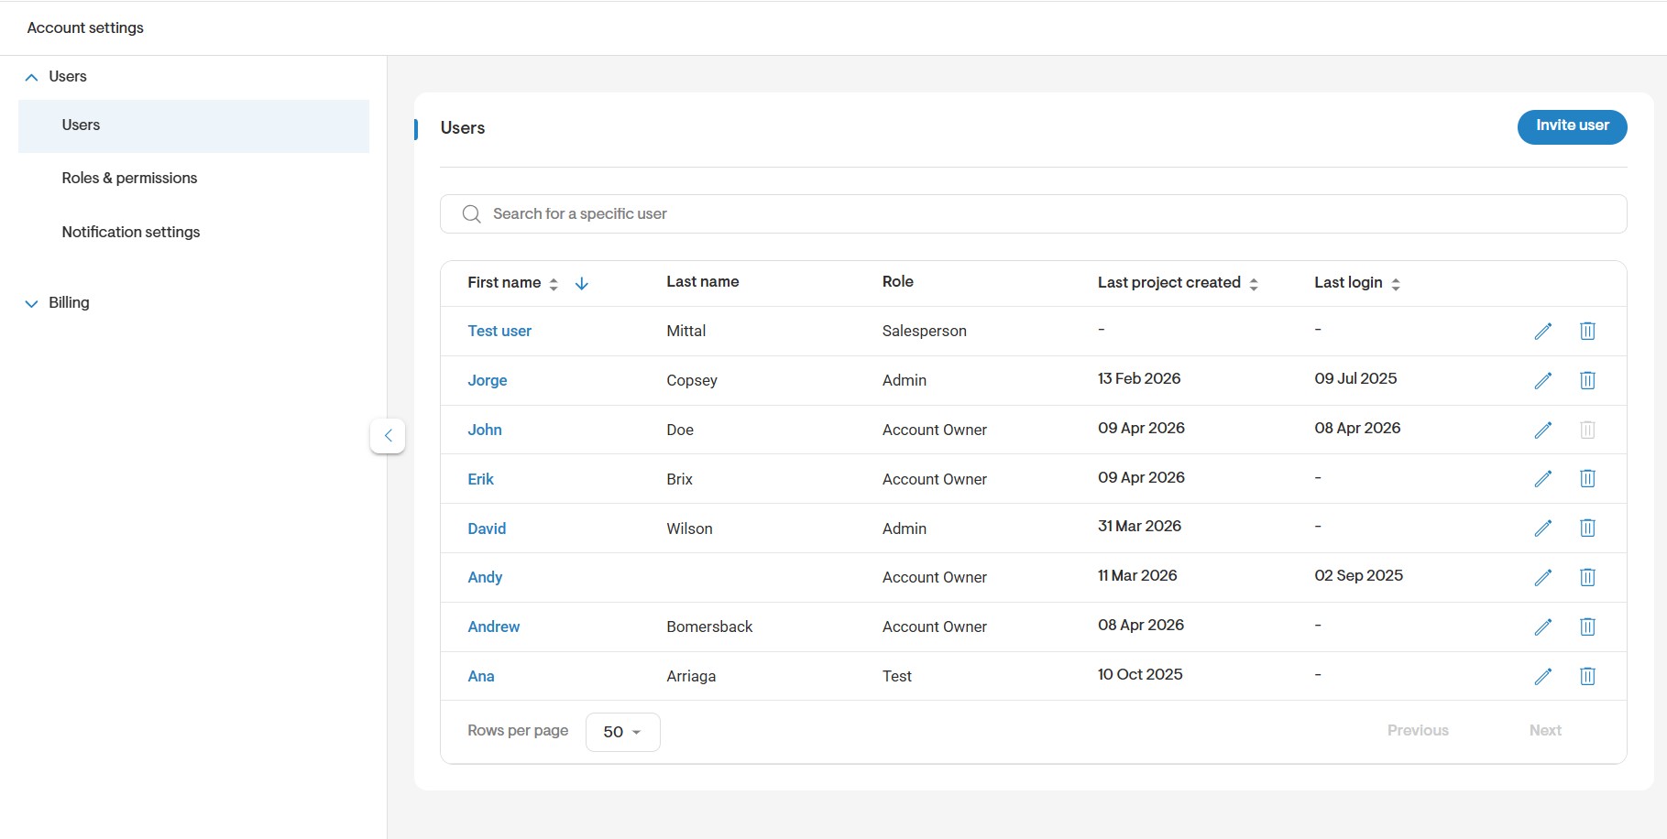Select the Users submenu item
1667x839 pixels.
[x=193, y=125]
